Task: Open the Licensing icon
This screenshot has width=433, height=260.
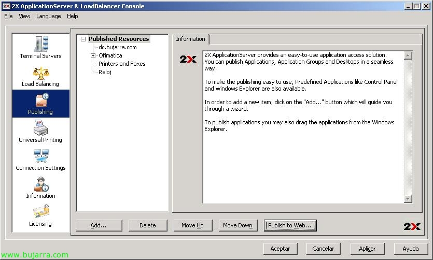Action: [x=41, y=211]
